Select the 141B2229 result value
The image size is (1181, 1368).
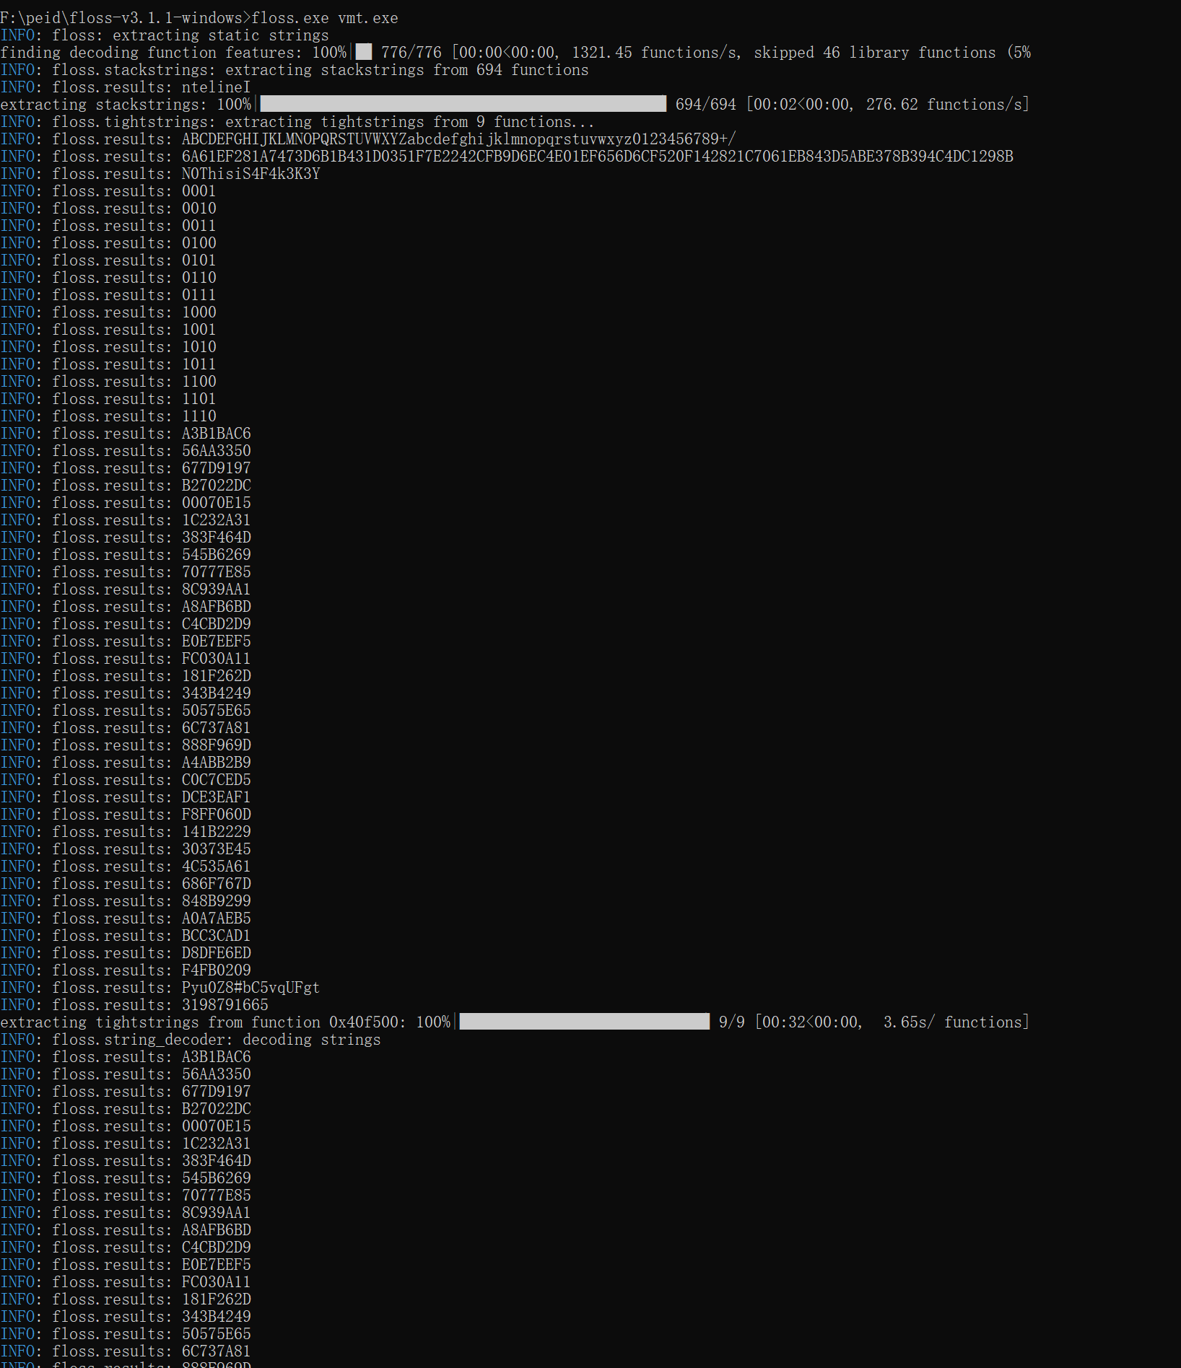(x=216, y=832)
